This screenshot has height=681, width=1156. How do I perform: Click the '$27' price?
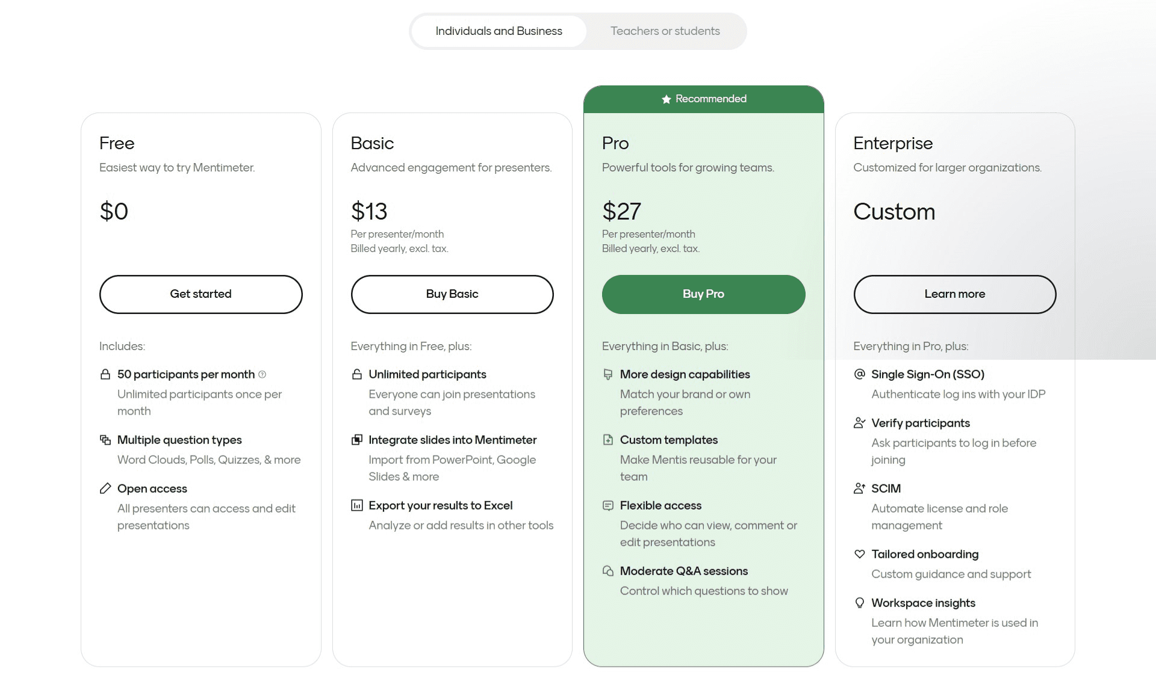pyautogui.click(x=621, y=212)
